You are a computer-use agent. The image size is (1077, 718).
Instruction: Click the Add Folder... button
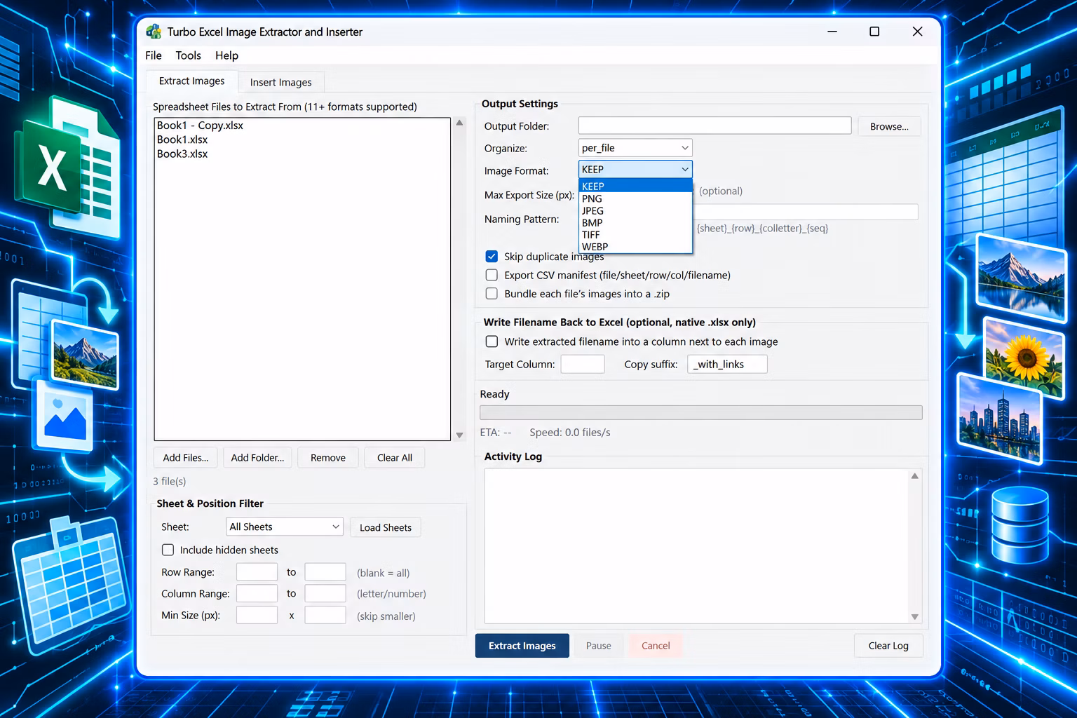pyautogui.click(x=257, y=458)
